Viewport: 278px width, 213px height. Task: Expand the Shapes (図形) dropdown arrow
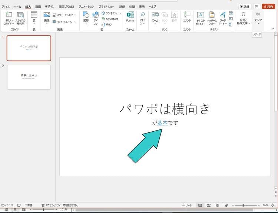pyautogui.click(x=86, y=24)
